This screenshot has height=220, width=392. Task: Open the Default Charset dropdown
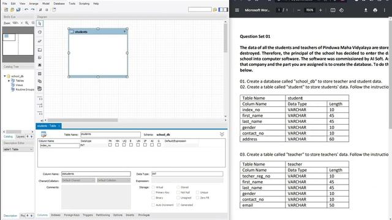point(78,180)
